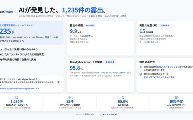Screen dimensions: 193x120
Task: Click the file icon above 1,235件
Action: 17,97
